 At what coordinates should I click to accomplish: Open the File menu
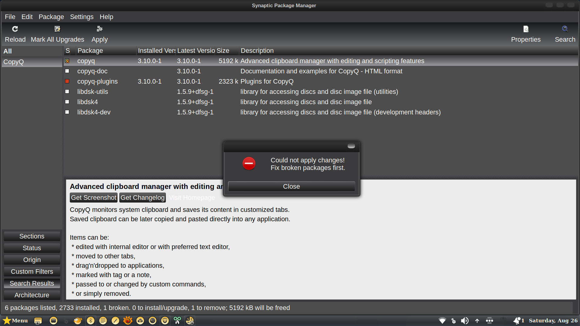point(10,17)
